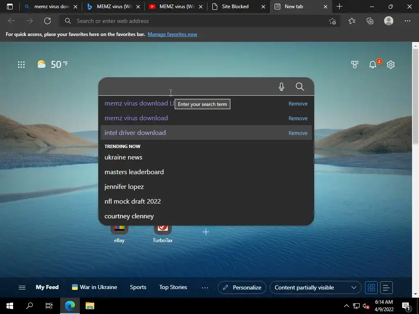The image size is (419, 314).
Task: Open page settings gear icon
Action: point(391,64)
